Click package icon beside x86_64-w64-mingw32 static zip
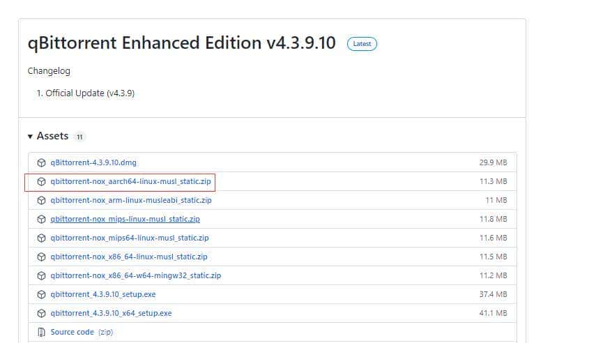596x343 pixels. (42, 275)
